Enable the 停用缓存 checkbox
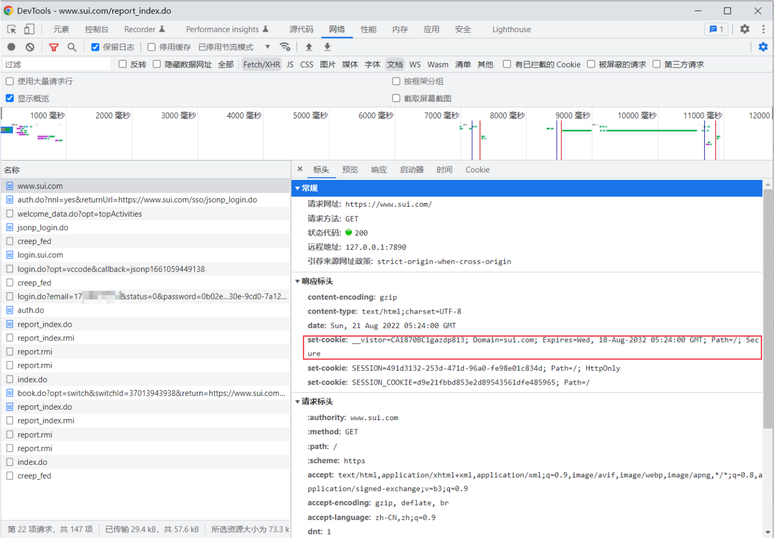The width and height of the screenshot is (774, 539). coord(152,47)
